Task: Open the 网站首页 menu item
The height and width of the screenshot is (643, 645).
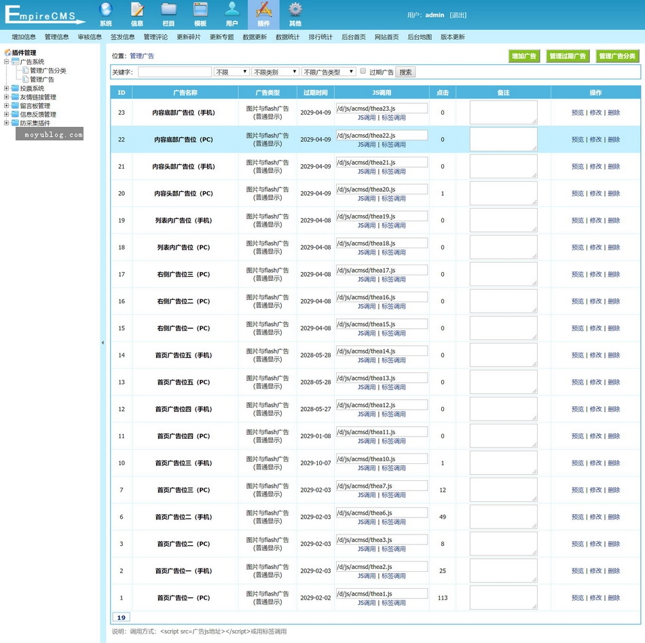Action: [x=387, y=37]
